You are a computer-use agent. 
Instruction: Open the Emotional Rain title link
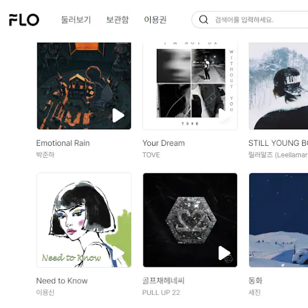(x=63, y=143)
